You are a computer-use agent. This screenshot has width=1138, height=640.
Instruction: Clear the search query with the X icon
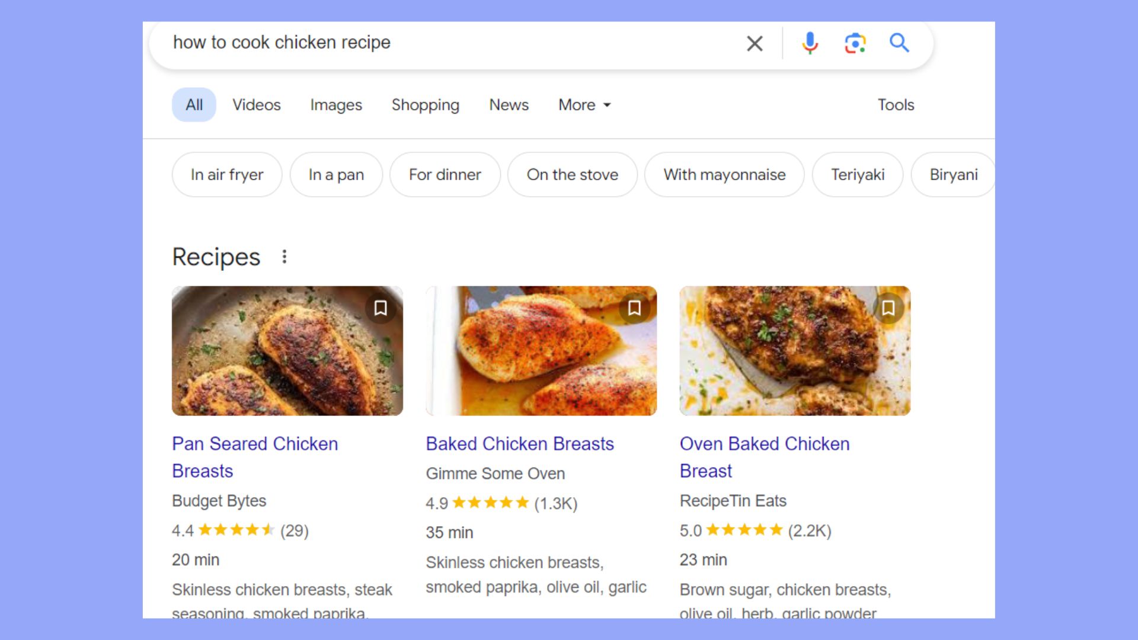754,43
